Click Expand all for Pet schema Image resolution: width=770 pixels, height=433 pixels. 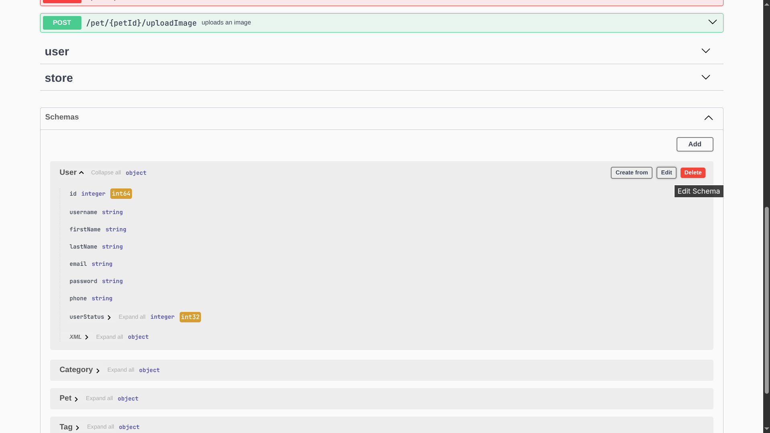(x=99, y=399)
